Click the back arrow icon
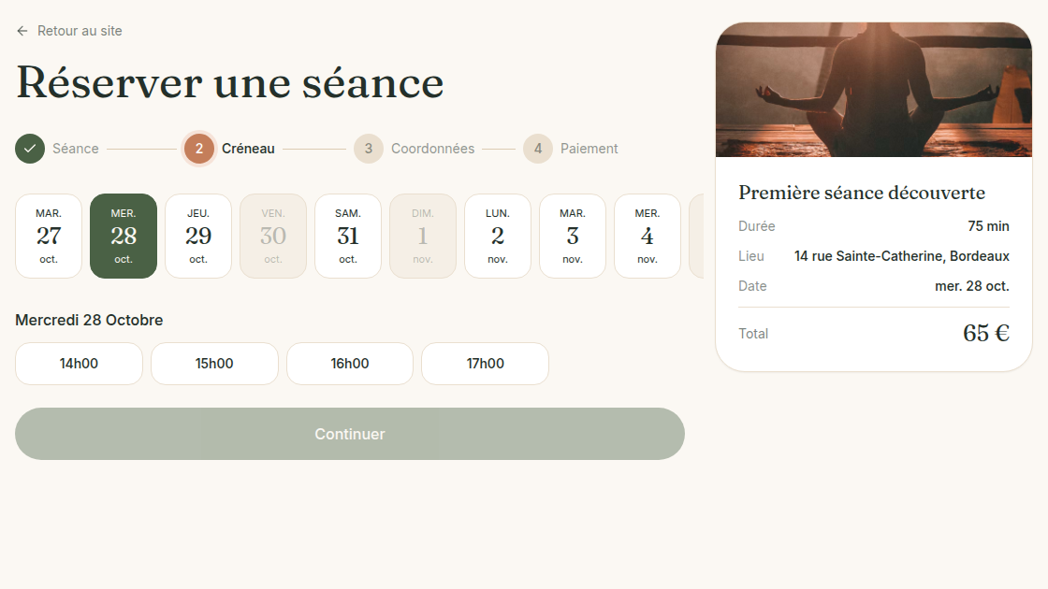 tap(22, 31)
